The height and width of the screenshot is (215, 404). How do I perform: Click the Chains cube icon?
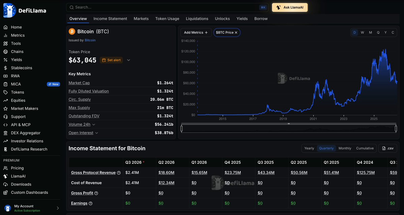(x=5, y=52)
